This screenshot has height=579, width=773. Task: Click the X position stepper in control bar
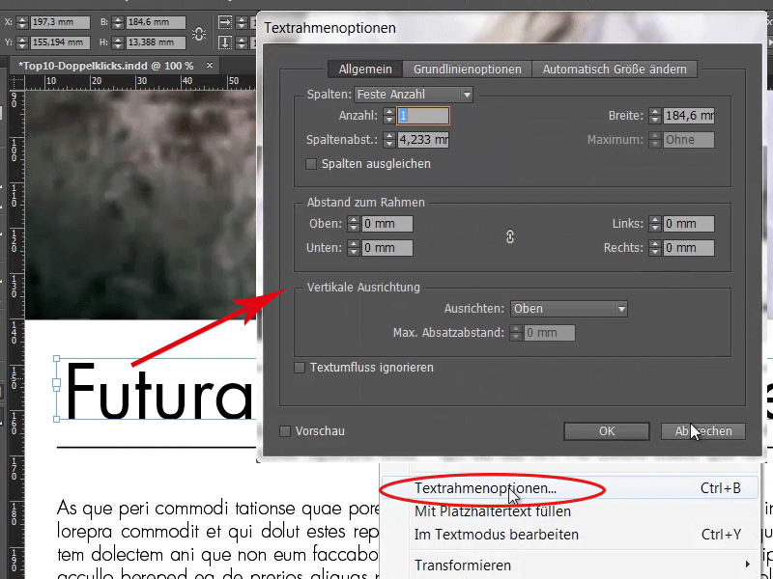[x=22, y=22]
